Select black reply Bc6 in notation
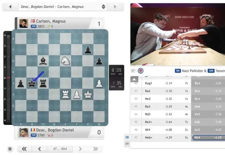This screenshot has width=225, height=155. pyautogui.click(x=197, y=91)
